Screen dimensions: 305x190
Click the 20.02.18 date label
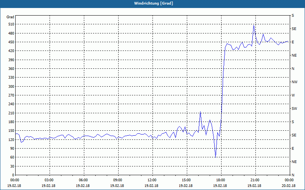pyautogui.click(x=289, y=185)
